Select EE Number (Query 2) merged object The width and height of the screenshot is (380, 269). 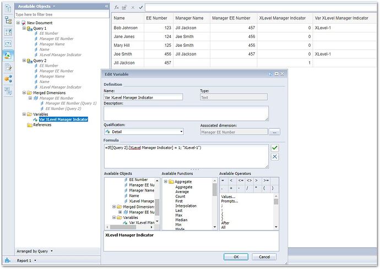point(63,109)
